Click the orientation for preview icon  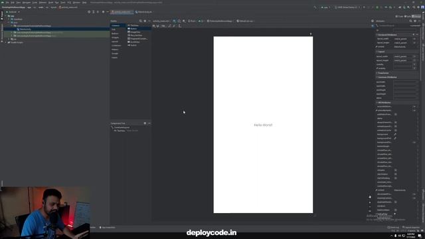179,21
